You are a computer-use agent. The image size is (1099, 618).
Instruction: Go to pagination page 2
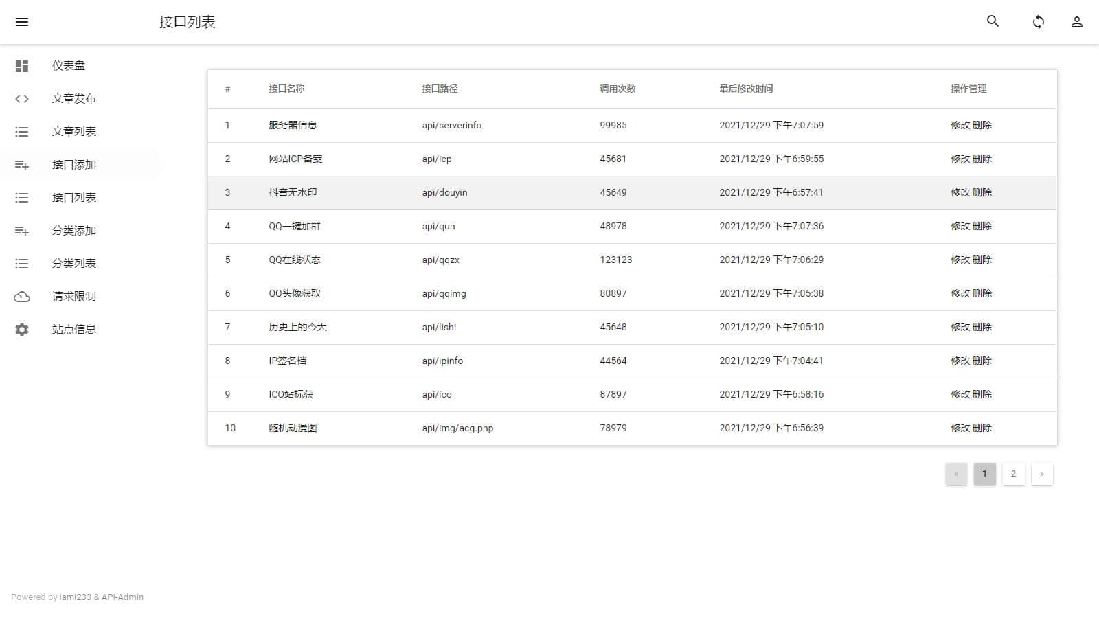1013,474
